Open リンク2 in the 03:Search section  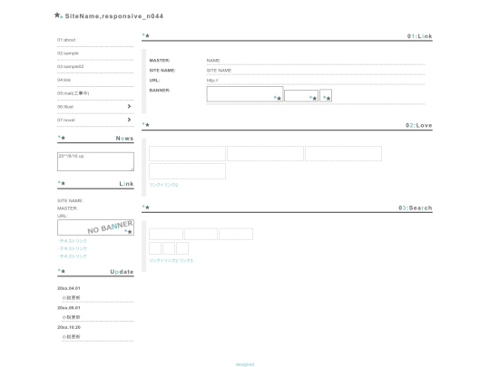(x=171, y=261)
